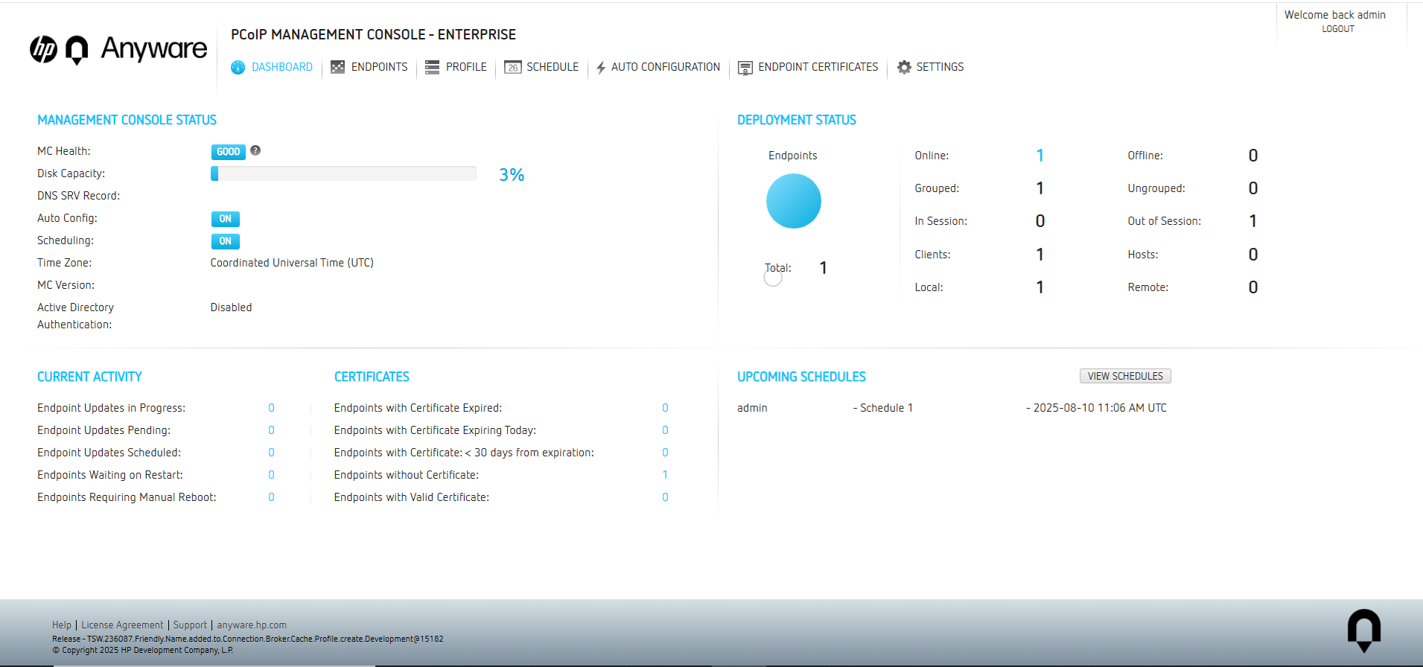Click Endpoints Requiring Manual Reboot count
This screenshot has height=667, width=1423.
pos(271,497)
